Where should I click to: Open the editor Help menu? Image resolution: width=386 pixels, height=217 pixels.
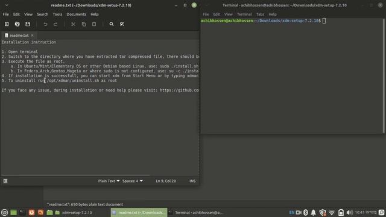coord(94,14)
